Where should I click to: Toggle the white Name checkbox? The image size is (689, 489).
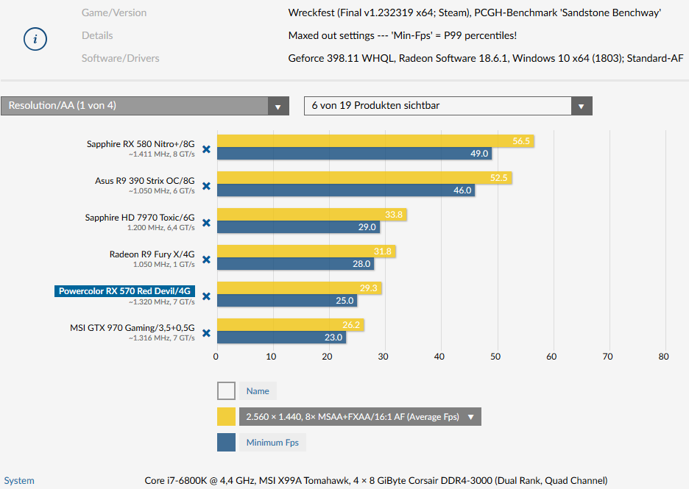226,390
